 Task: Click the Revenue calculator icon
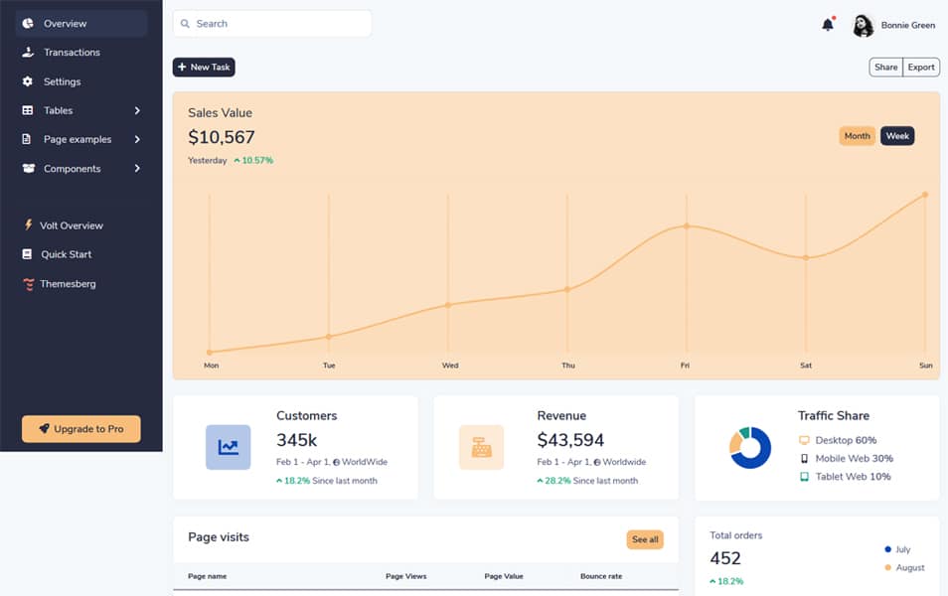coord(481,447)
